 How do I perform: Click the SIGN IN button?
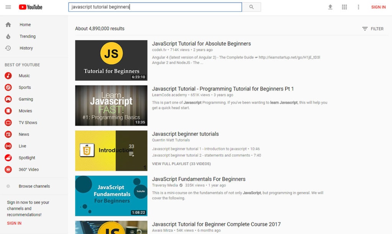click(x=378, y=7)
